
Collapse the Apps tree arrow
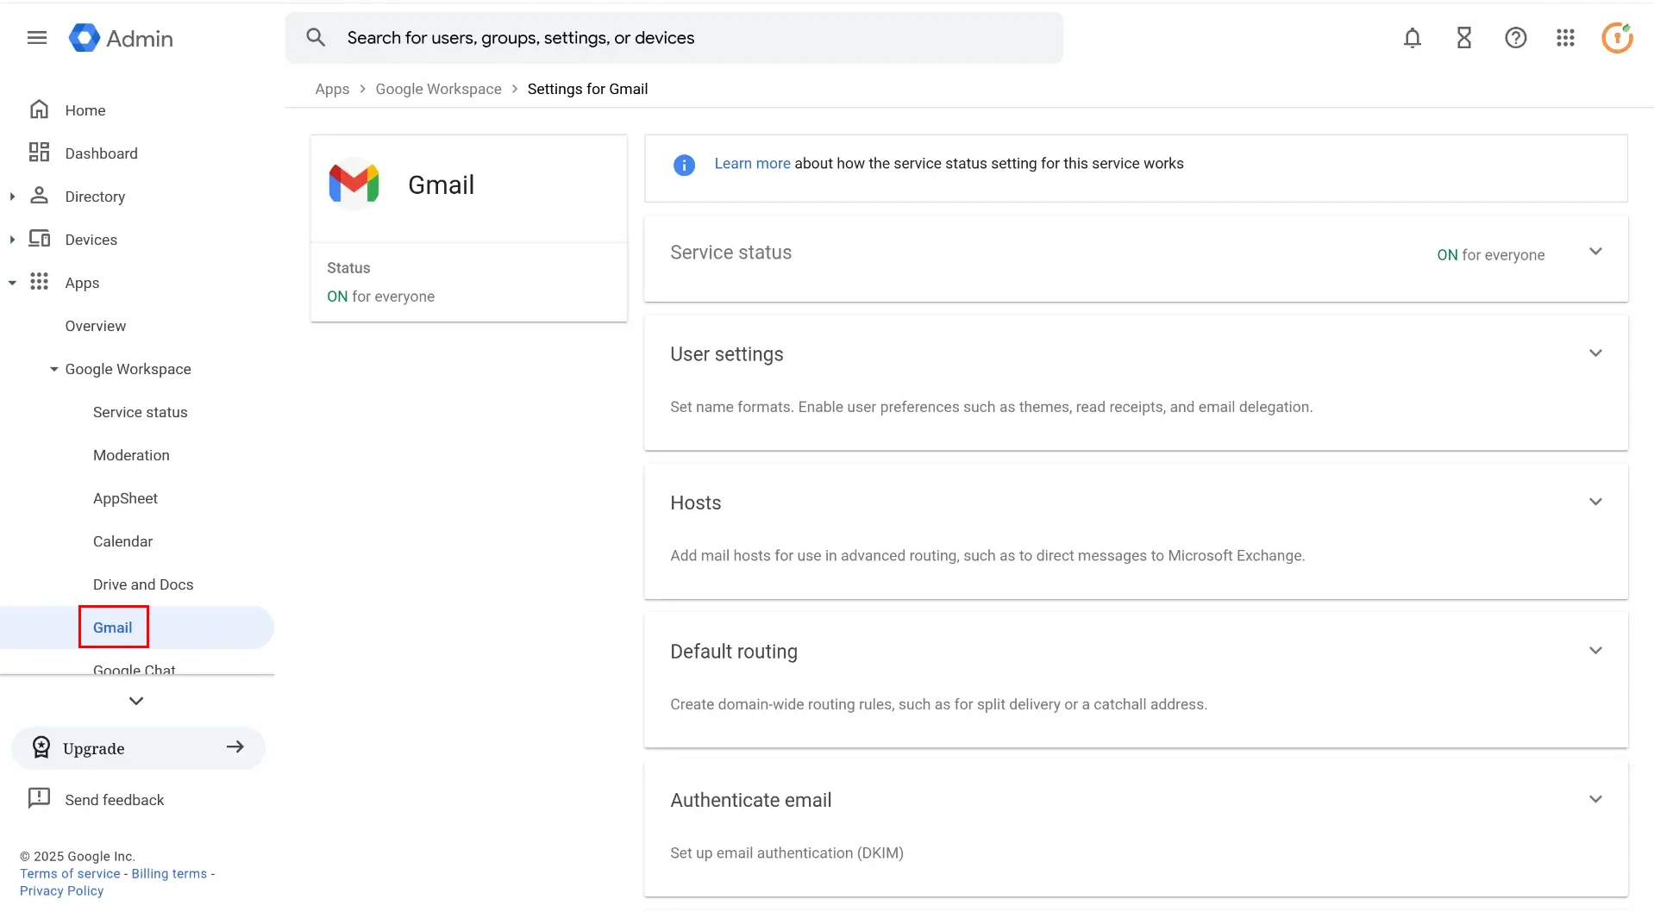[x=12, y=283]
